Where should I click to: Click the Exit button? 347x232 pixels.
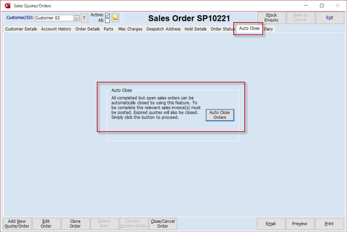[330, 18]
